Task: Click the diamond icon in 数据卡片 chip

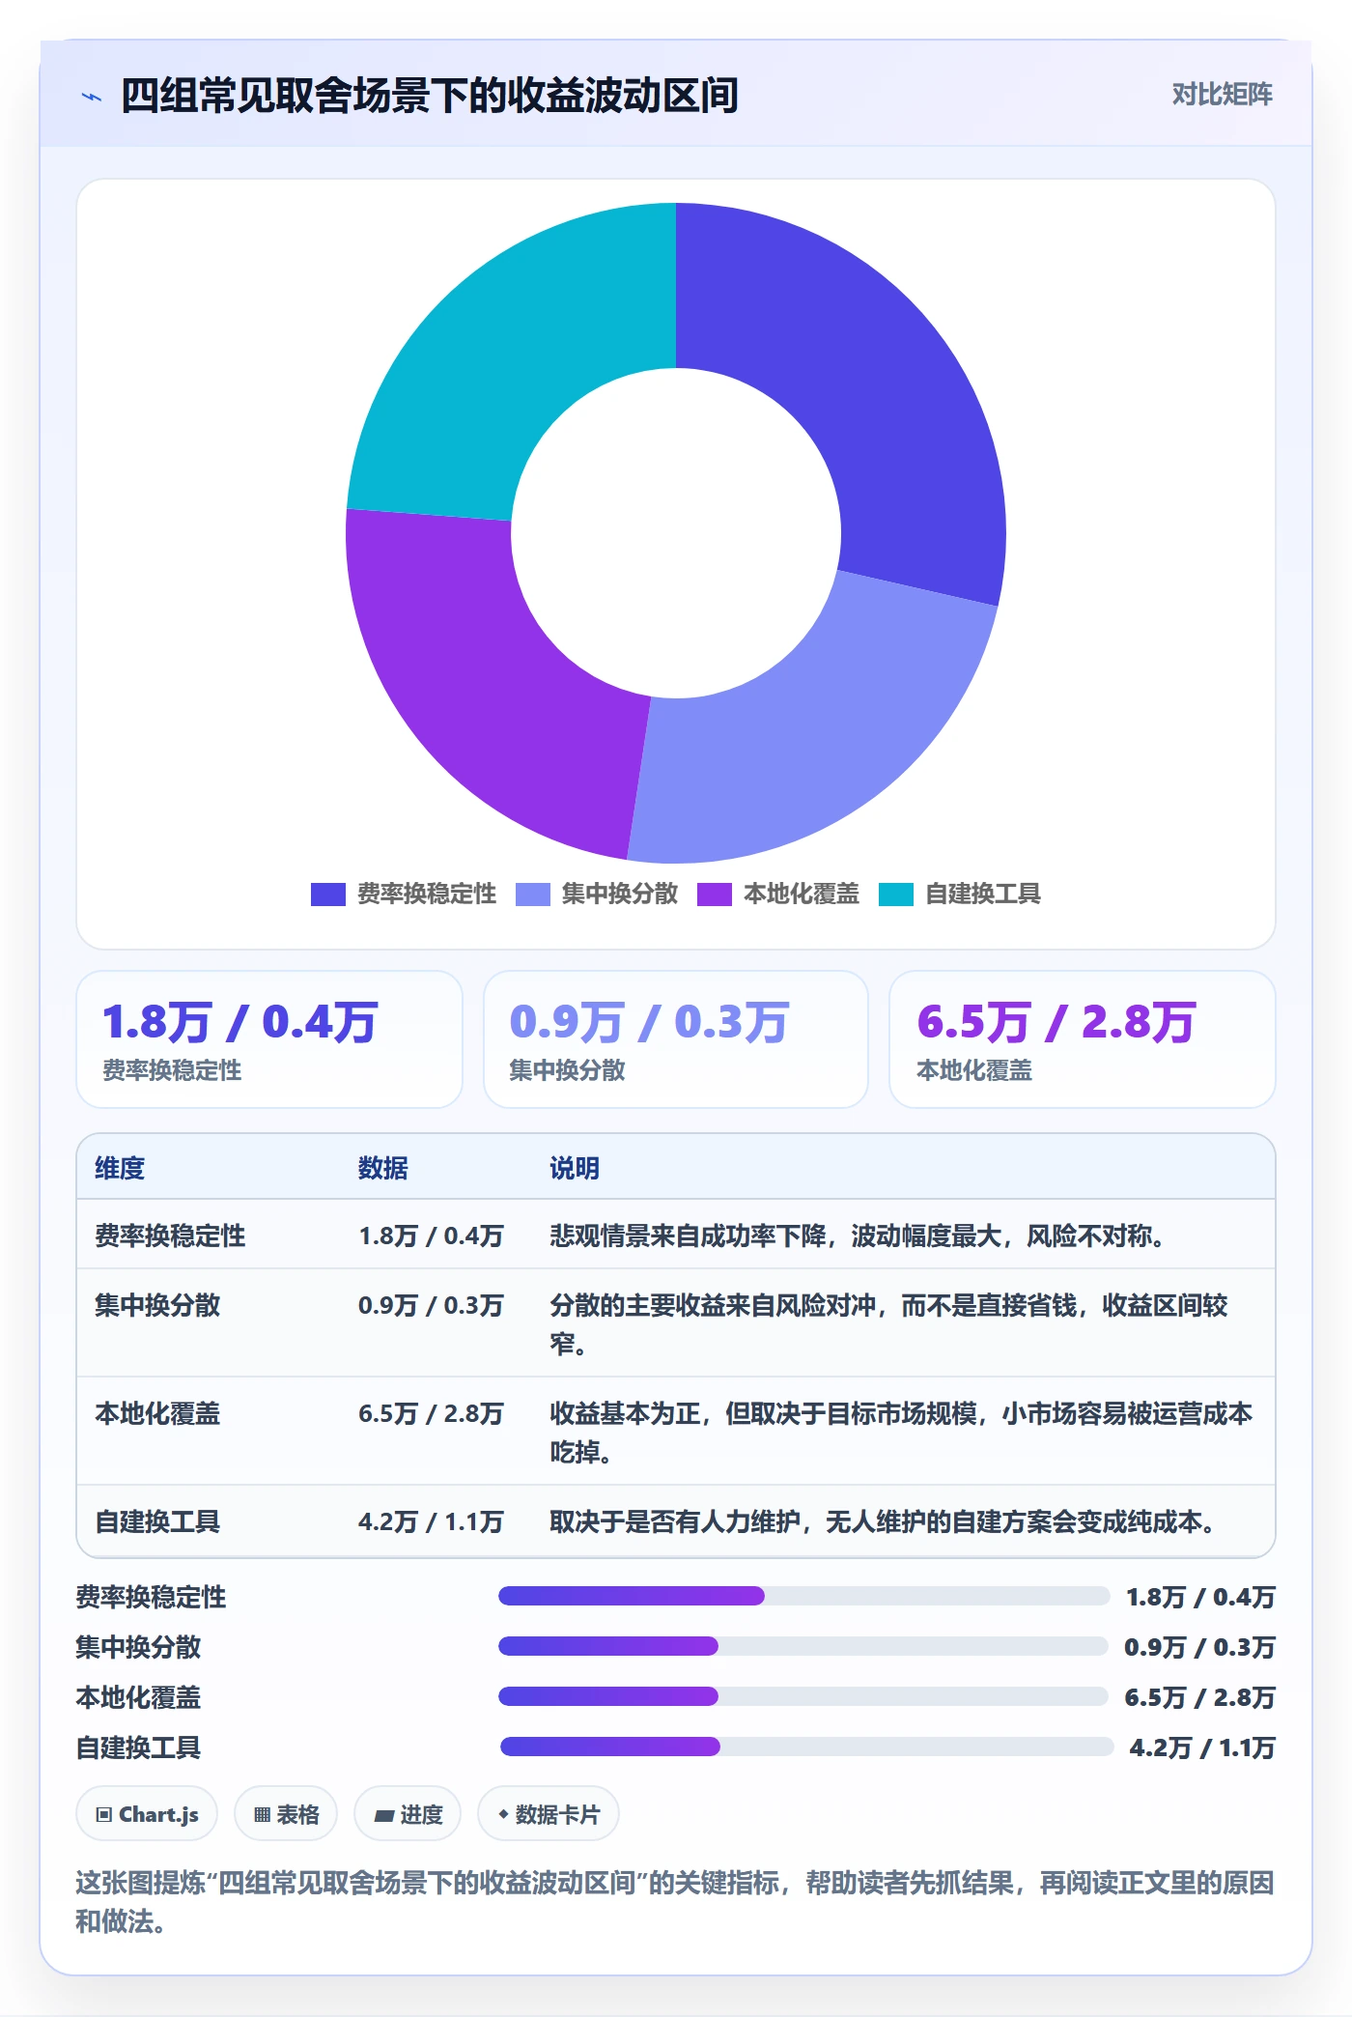Action: [x=503, y=1815]
